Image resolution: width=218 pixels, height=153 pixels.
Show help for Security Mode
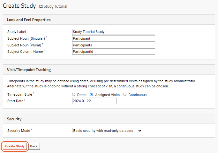click(x=31, y=129)
